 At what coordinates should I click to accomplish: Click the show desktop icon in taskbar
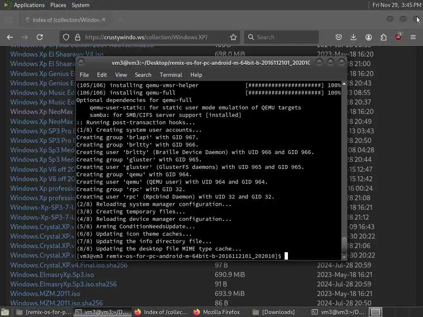coord(5,312)
